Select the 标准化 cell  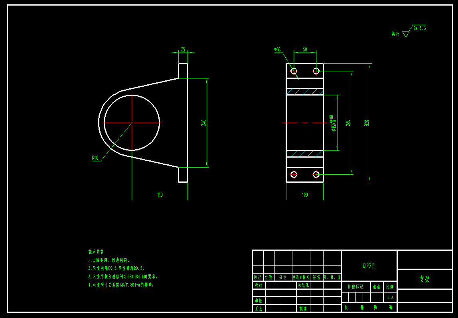304,285
